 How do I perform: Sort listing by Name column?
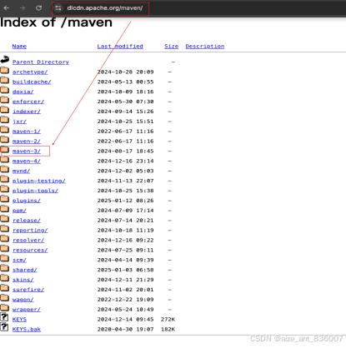click(x=19, y=47)
